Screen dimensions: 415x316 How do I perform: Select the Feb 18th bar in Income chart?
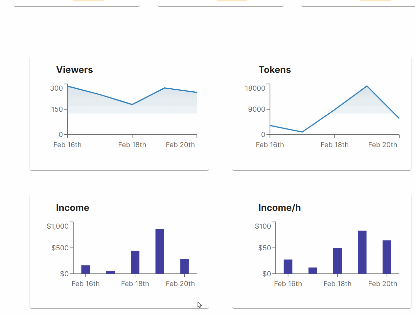click(135, 262)
